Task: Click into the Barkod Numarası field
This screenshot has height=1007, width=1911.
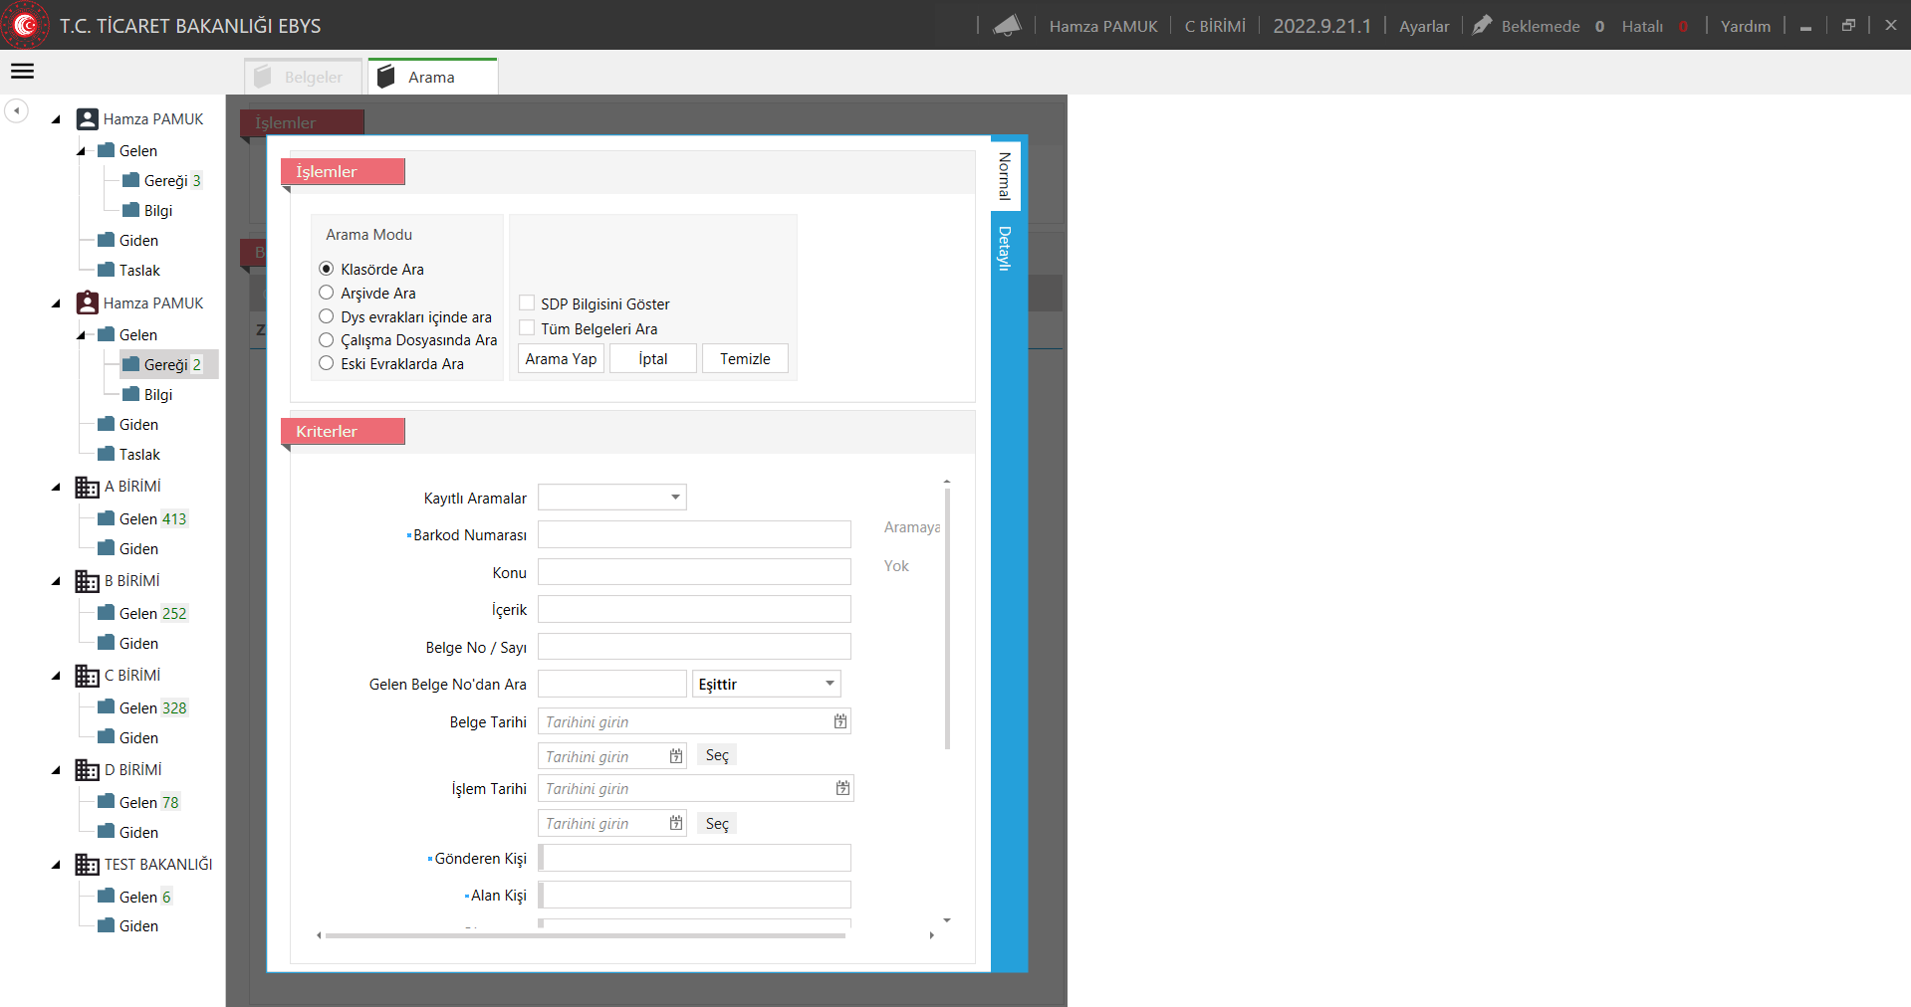Action: 694,534
